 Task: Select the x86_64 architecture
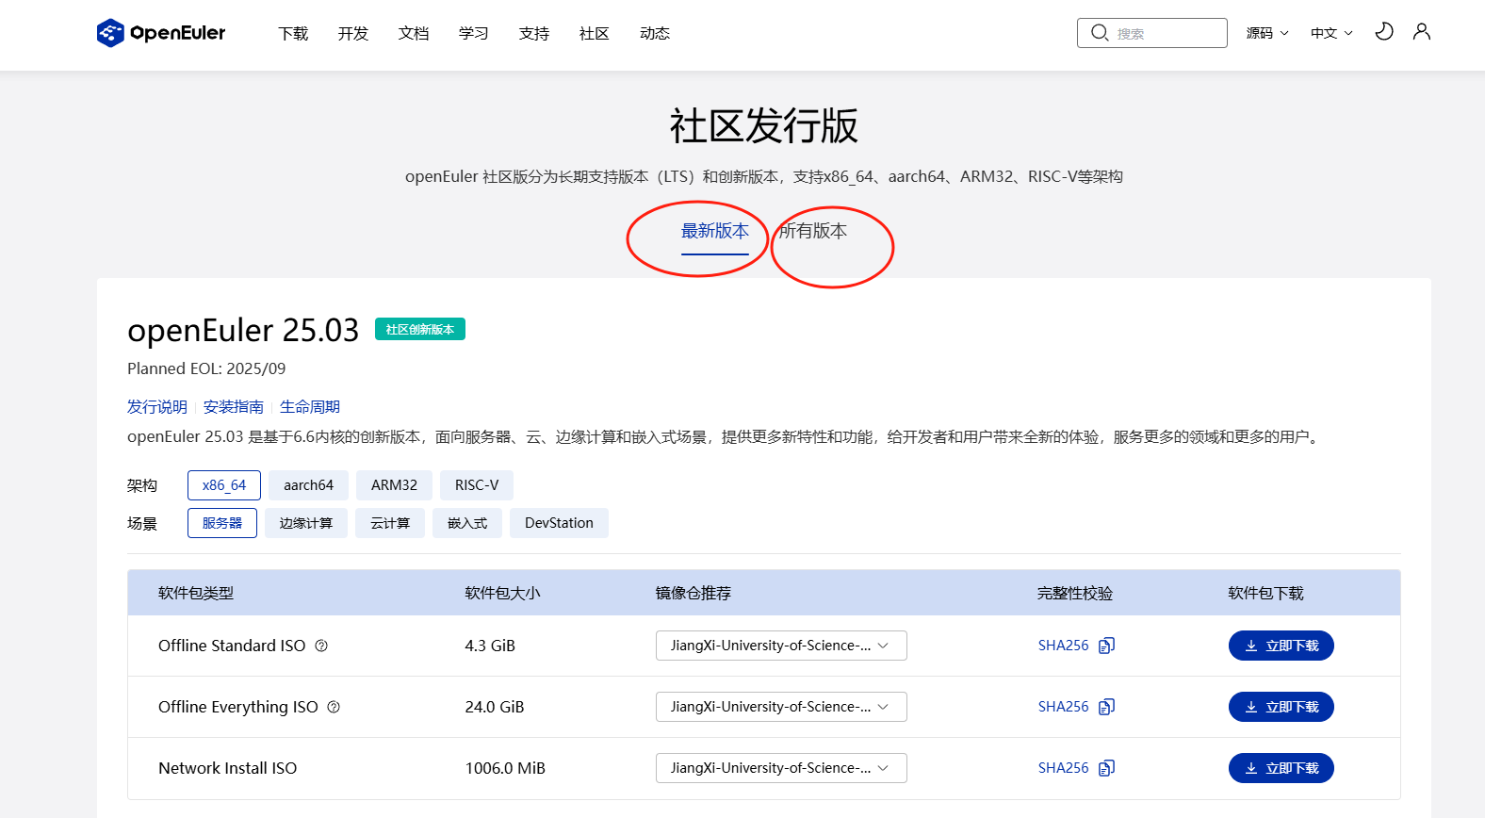224,485
